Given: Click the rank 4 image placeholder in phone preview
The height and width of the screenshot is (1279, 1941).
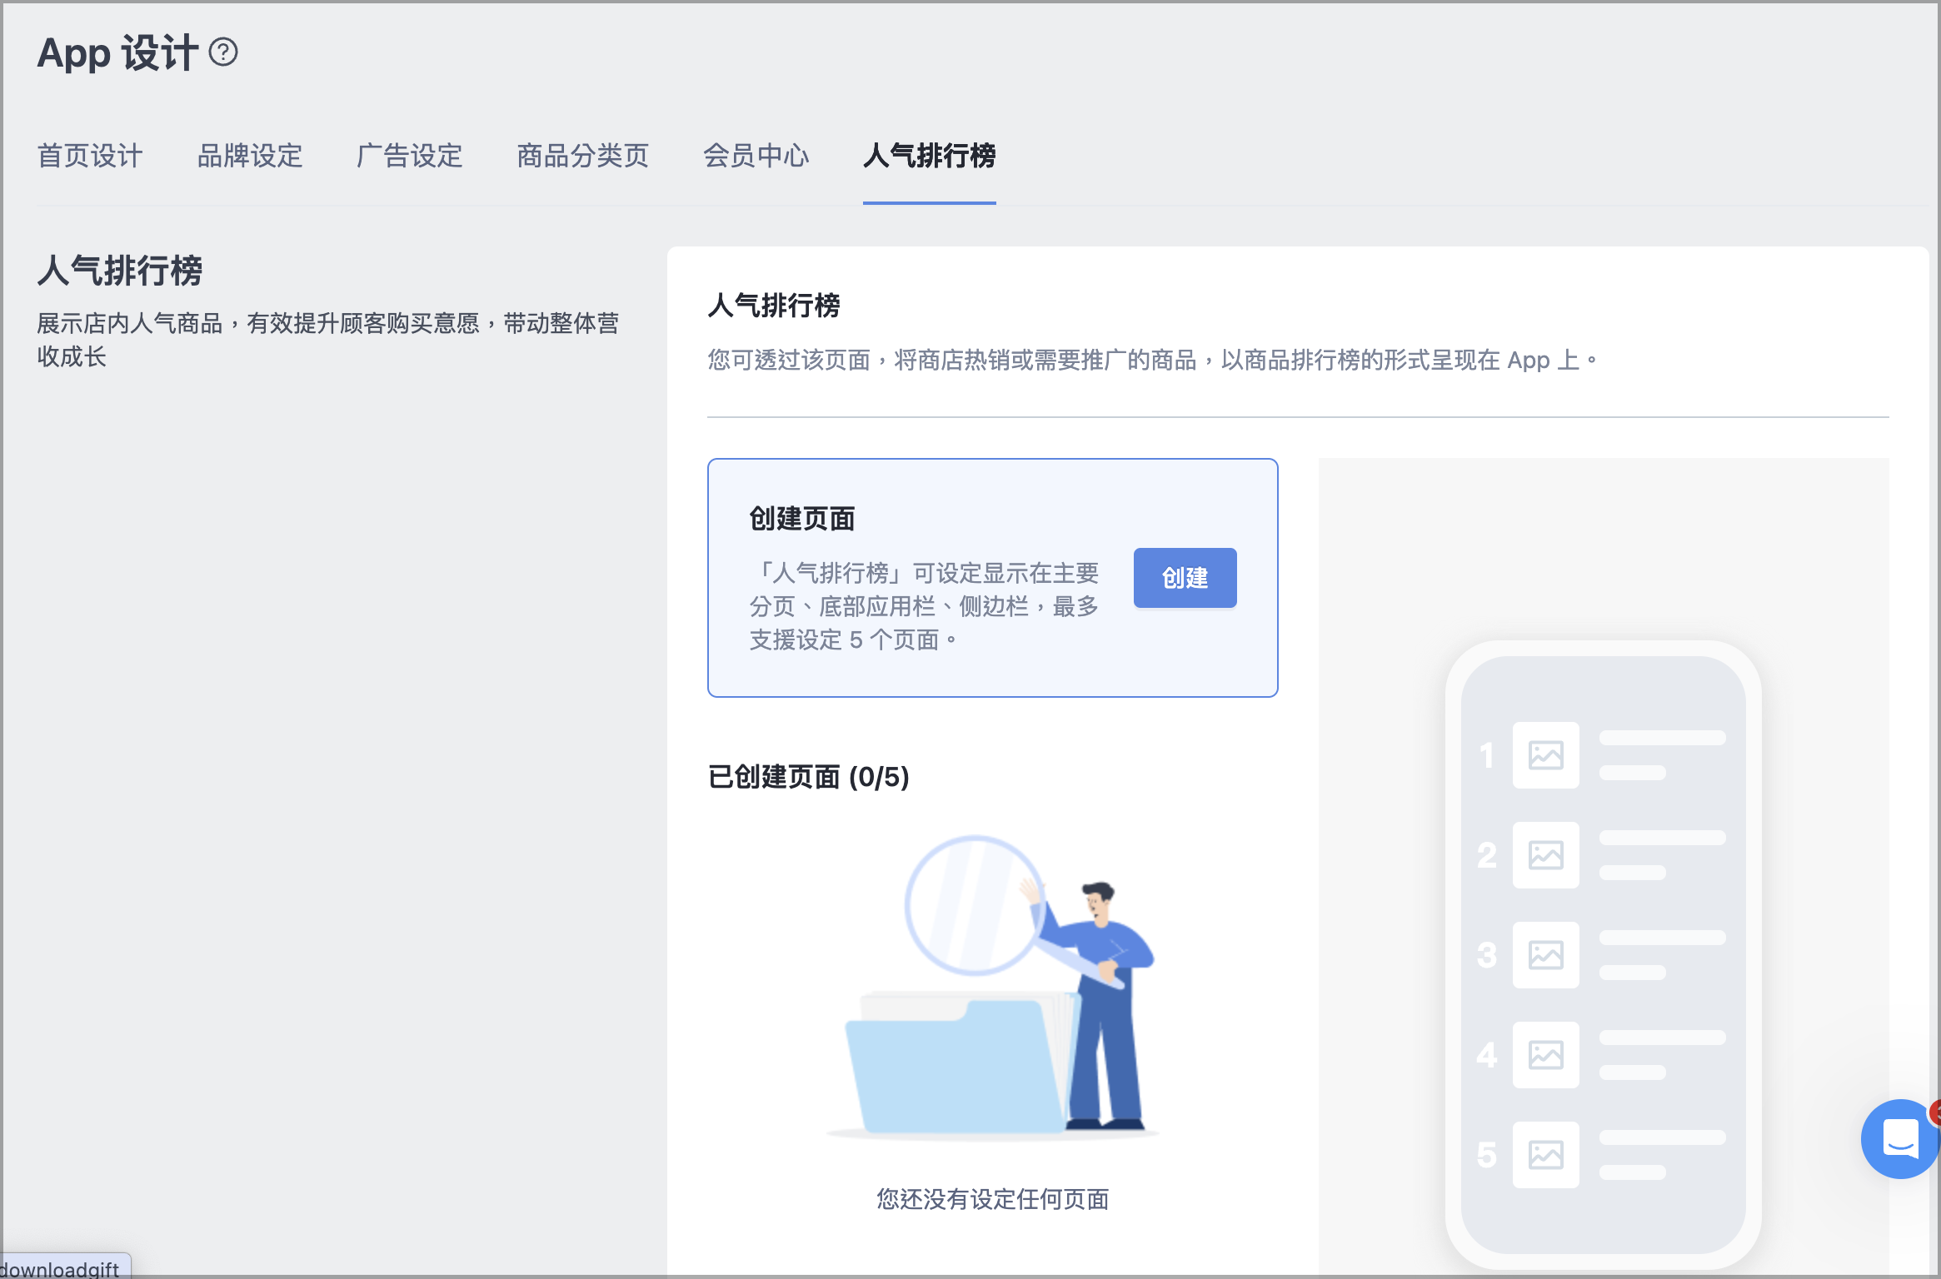Looking at the screenshot, I should 1545,1055.
